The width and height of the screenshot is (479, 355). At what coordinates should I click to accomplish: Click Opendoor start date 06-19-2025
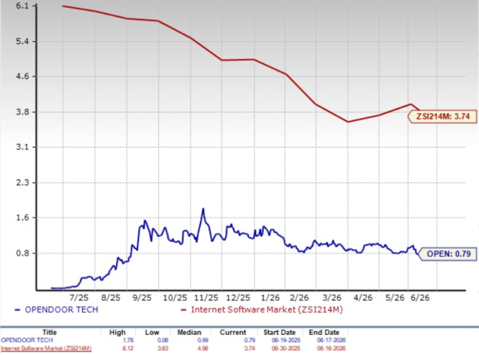point(286,340)
